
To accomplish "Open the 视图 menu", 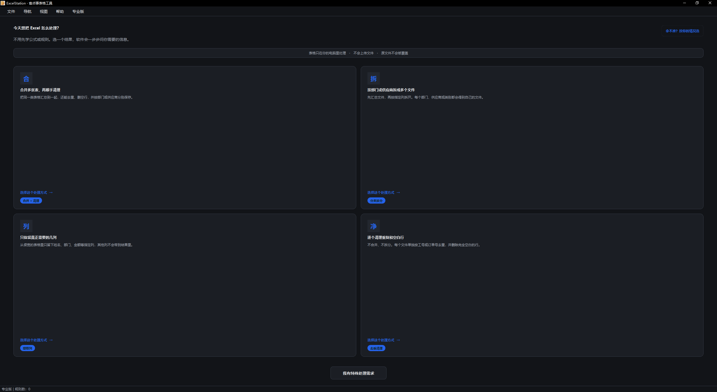I will 44,11.
